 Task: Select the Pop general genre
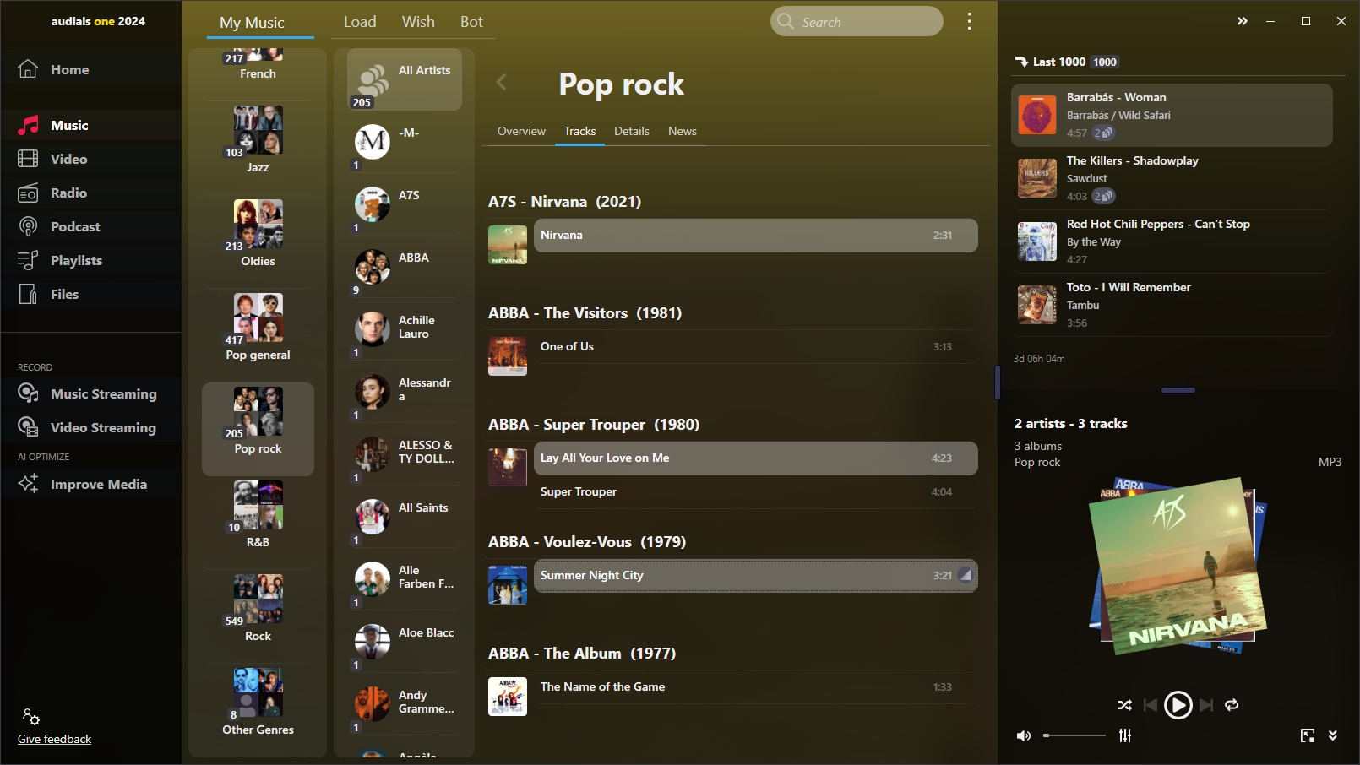pos(258,328)
